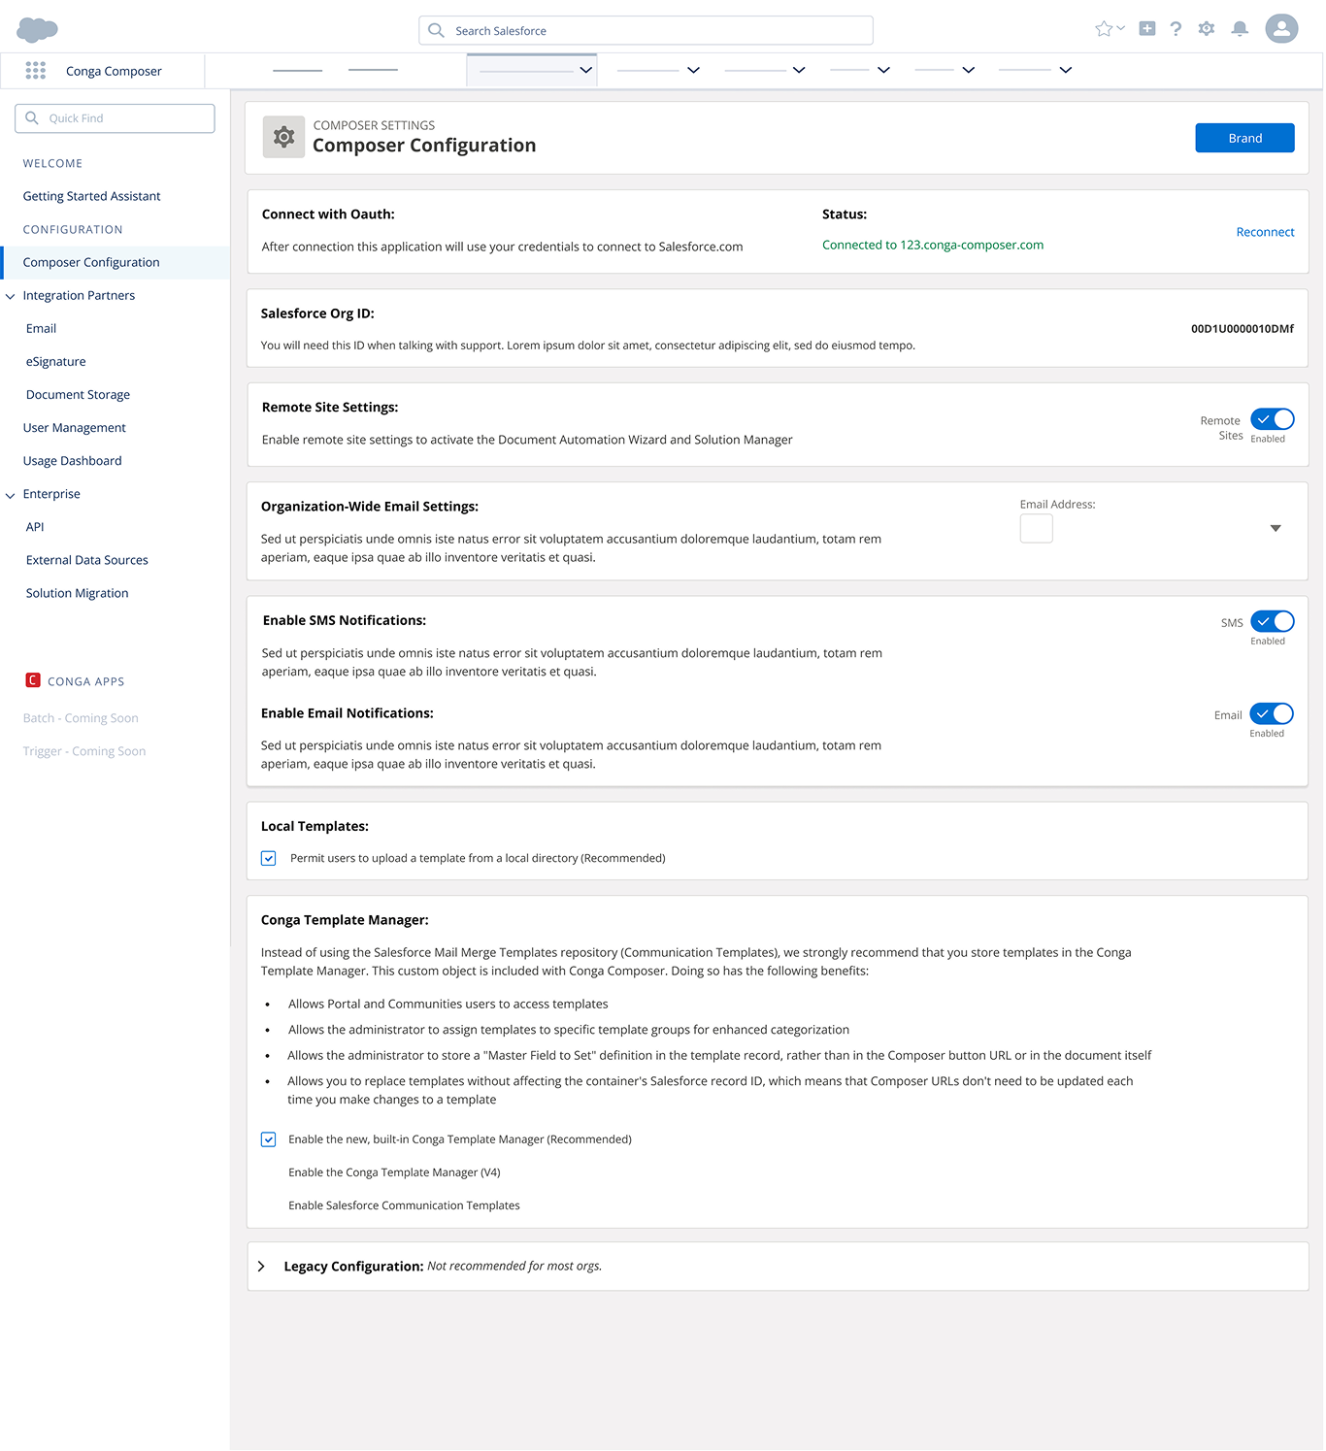1326x1451 pixels.
Task: Click the Composer Settings gear icon
Action: (283, 137)
